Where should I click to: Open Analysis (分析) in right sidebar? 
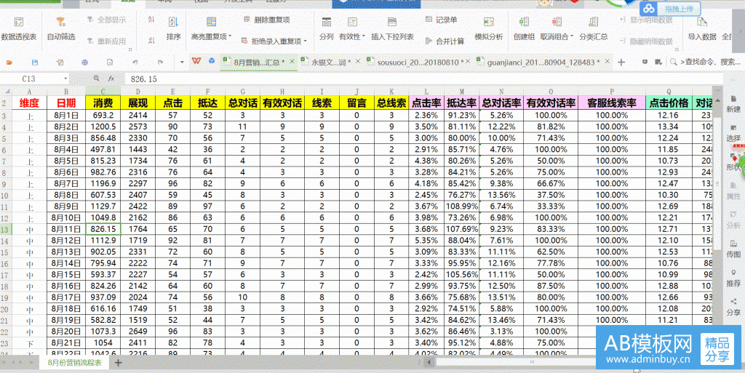point(733,220)
